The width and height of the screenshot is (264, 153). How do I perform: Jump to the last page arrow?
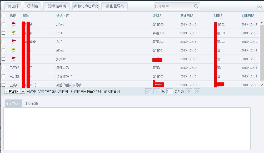[x=197, y=91]
